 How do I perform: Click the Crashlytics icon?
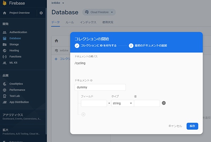[5, 84]
